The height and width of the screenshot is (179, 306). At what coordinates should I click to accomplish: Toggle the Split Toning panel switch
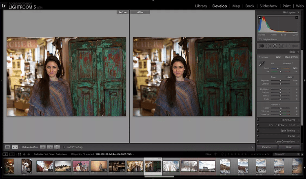tap(258, 131)
